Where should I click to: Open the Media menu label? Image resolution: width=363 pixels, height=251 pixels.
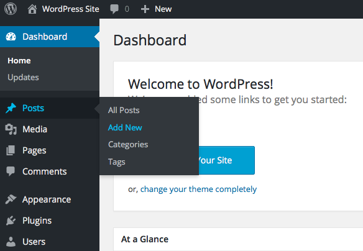click(x=35, y=129)
